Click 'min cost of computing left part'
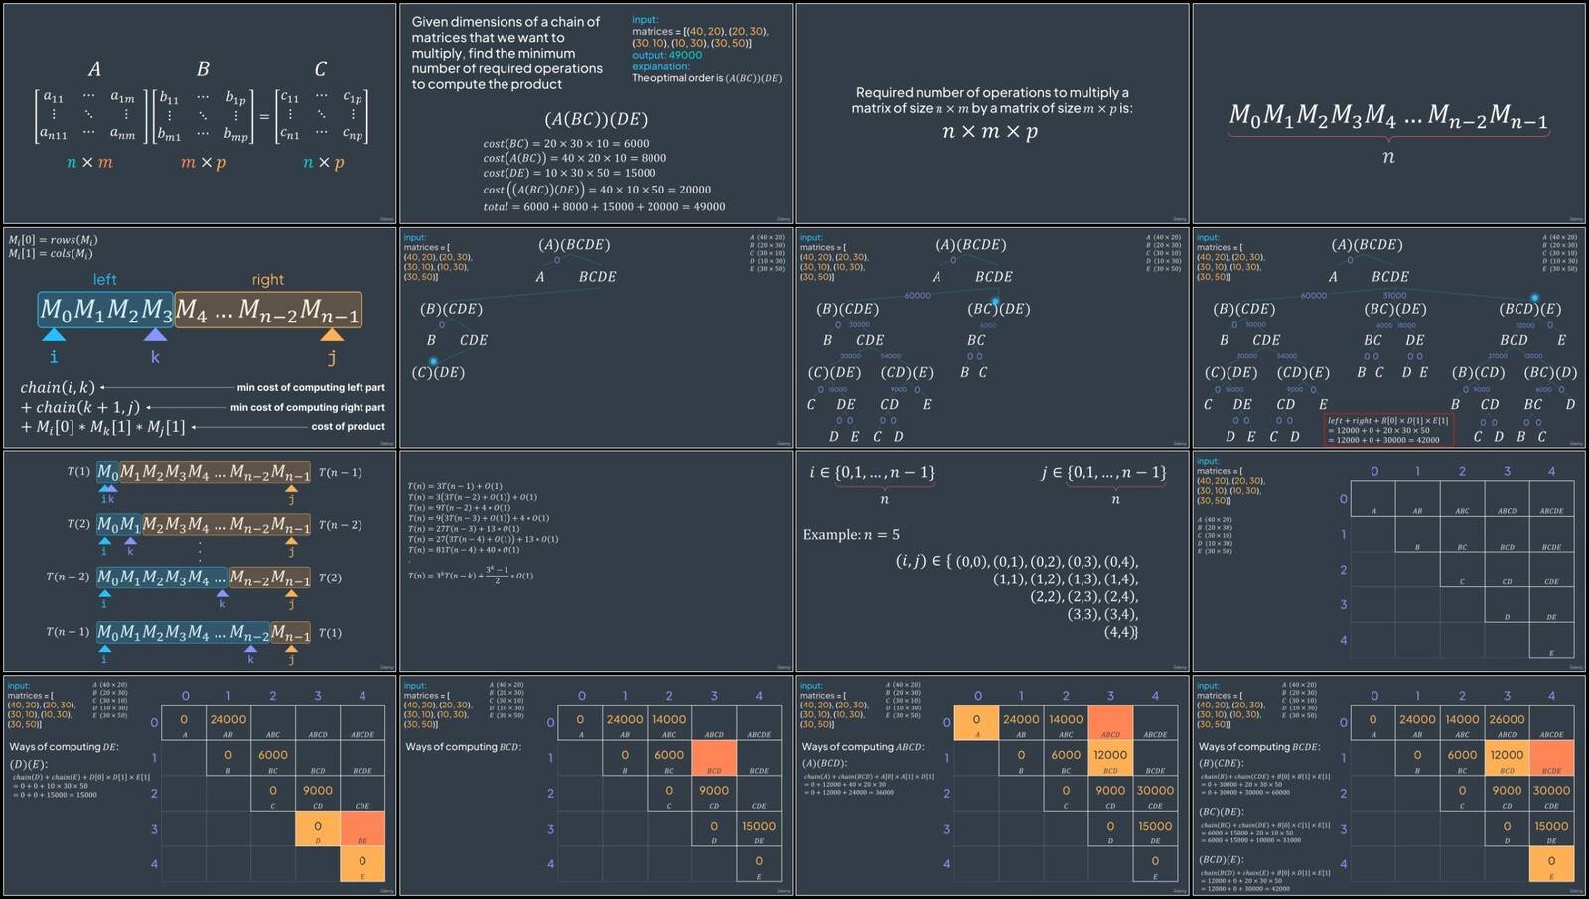The width and height of the screenshot is (1589, 899). click(311, 388)
